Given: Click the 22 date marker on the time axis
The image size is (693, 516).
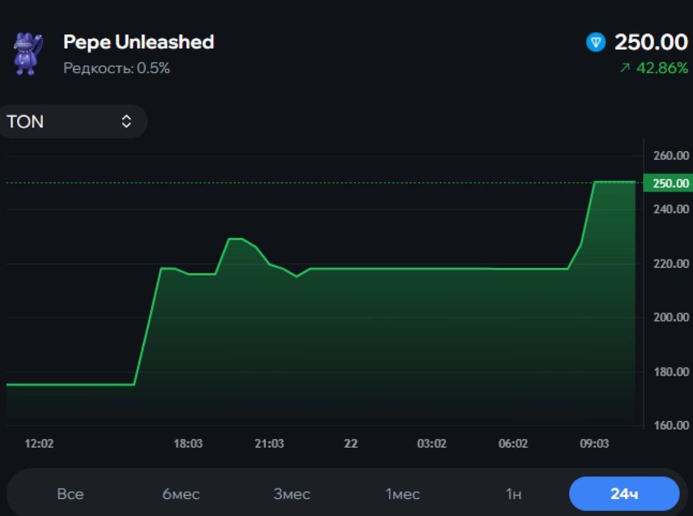Looking at the screenshot, I should (350, 444).
